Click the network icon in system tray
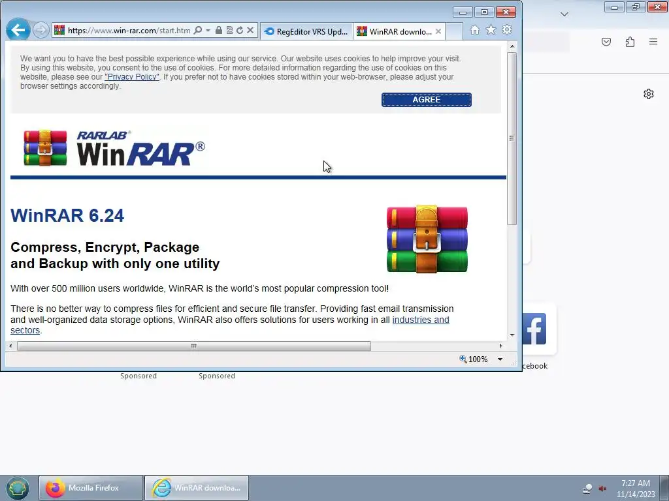 tap(587, 489)
